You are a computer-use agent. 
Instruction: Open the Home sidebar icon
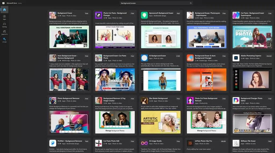pyautogui.click(x=5, y=10)
